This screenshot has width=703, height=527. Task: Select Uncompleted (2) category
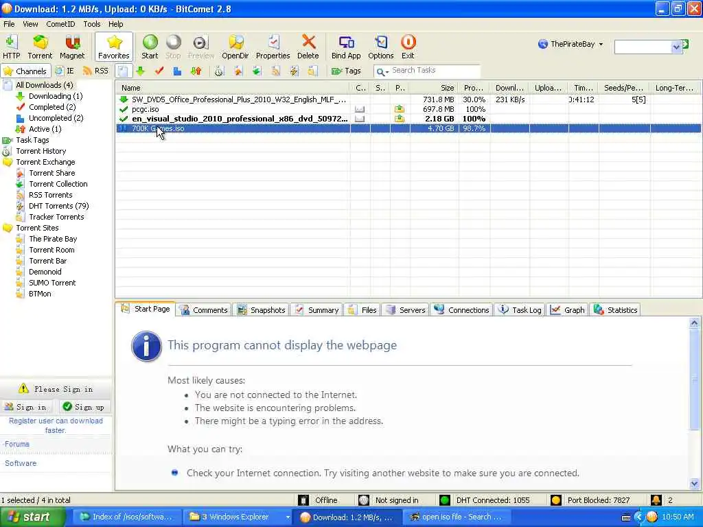click(56, 118)
